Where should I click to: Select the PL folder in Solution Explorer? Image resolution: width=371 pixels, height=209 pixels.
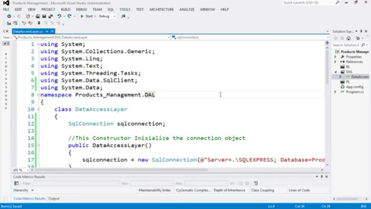point(348,82)
